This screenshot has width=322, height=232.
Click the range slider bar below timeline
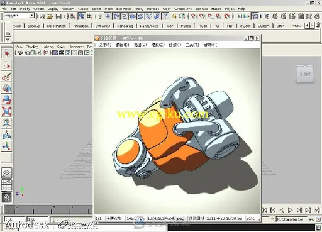pyautogui.click(x=72, y=219)
